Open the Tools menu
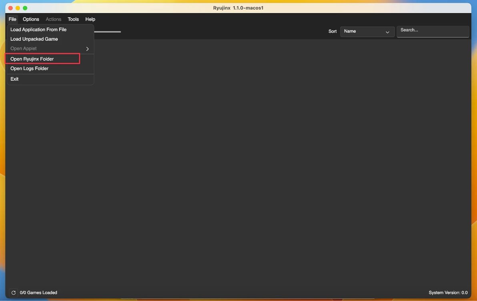 point(73,19)
